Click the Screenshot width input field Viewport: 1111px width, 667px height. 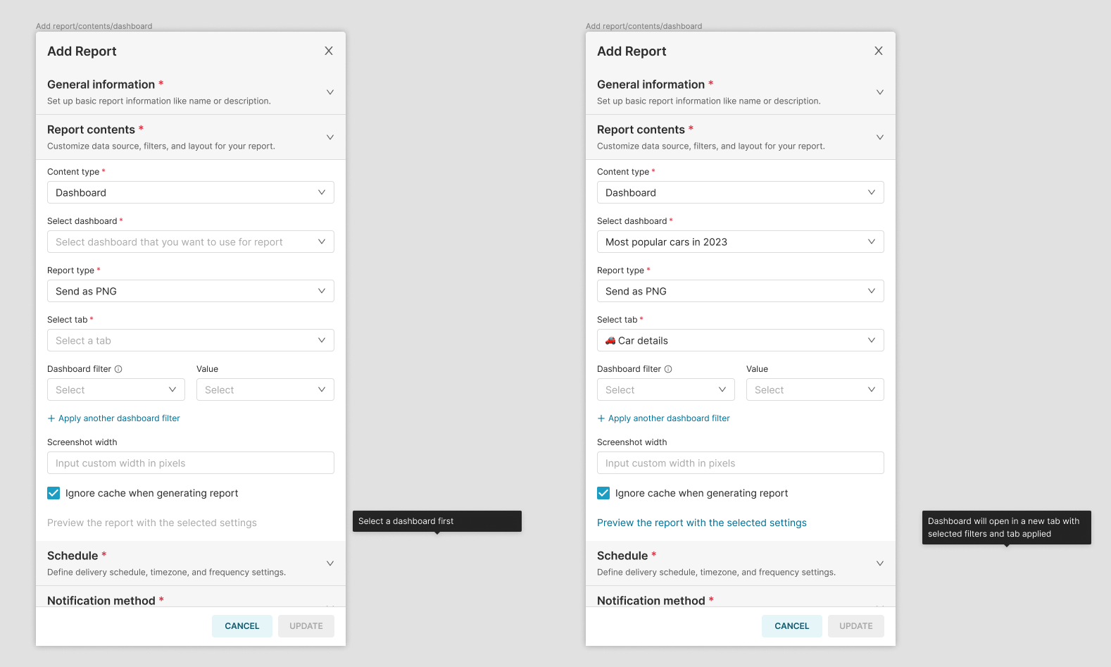pos(190,463)
